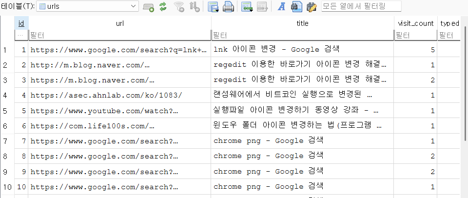Click the title column filter box
This screenshot has height=198, width=468.
pyautogui.click(x=302, y=36)
